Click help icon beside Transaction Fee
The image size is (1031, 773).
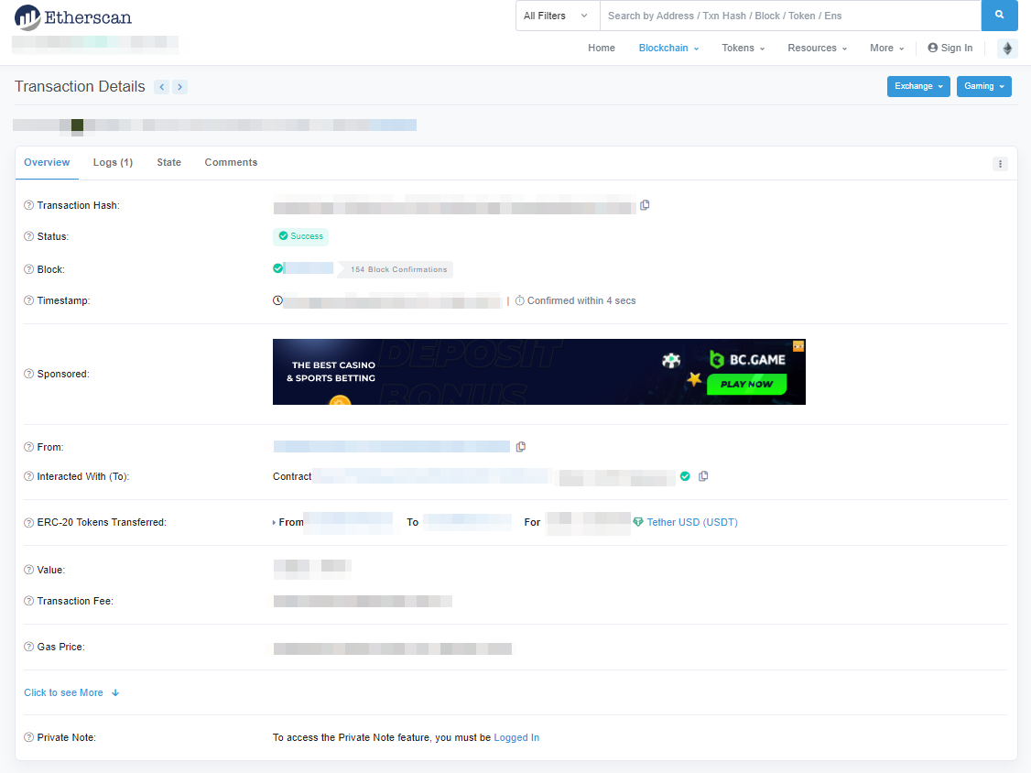tap(29, 602)
